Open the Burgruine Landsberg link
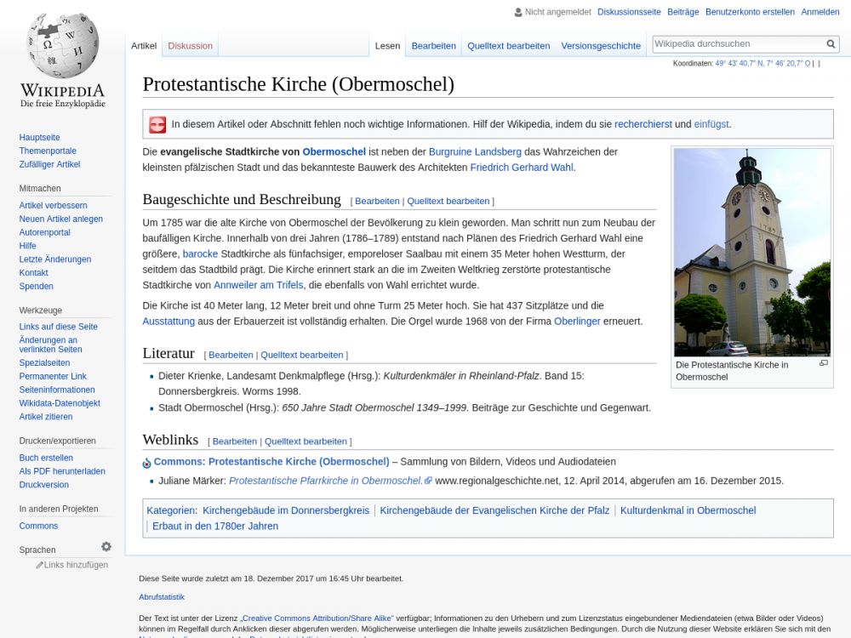The height and width of the screenshot is (638, 851). coord(475,152)
